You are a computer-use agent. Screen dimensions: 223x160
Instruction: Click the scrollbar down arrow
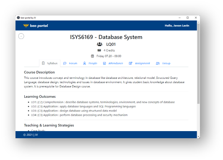pos(198,137)
